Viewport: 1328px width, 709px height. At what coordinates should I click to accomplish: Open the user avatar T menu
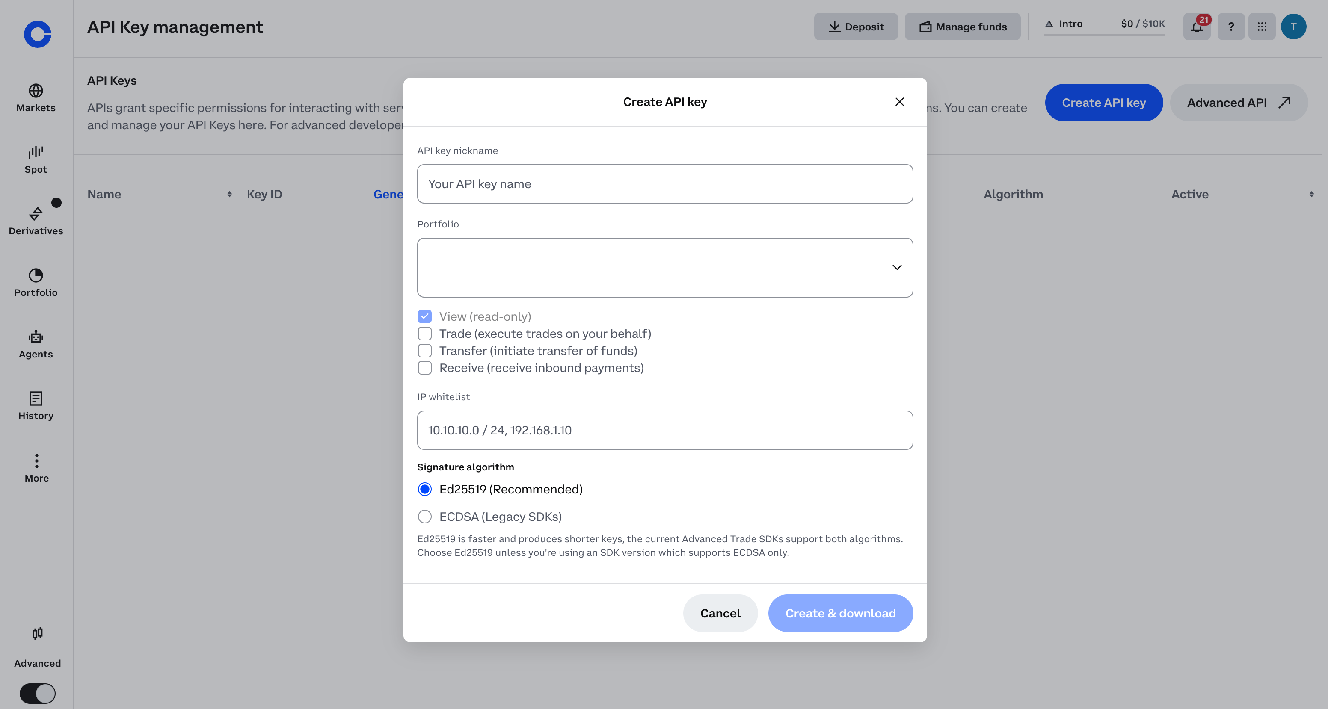pyautogui.click(x=1293, y=26)
